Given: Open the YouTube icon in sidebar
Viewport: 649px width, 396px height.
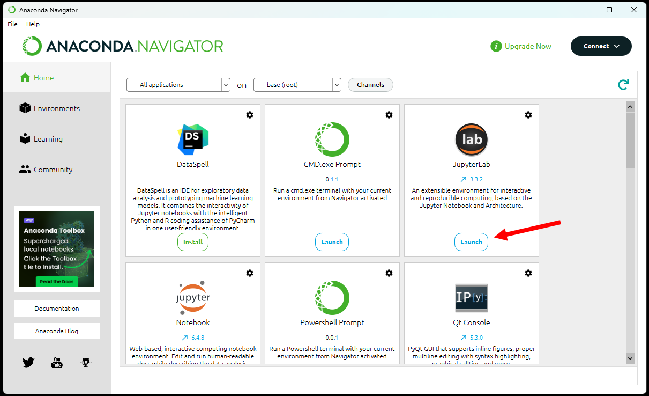Looking at the screenshot, I should click(x=57, y=363).
